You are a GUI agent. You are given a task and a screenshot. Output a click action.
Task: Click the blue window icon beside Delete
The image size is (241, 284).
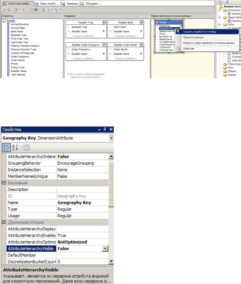(31, 10)
